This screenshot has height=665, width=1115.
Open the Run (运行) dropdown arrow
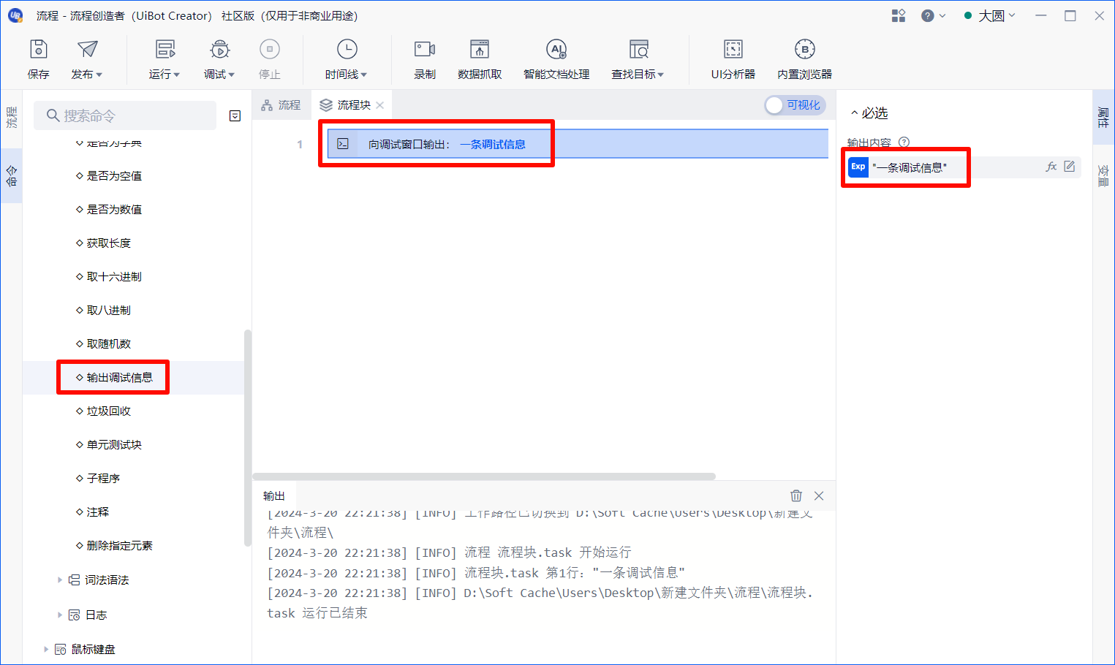[x=177, y=75]
